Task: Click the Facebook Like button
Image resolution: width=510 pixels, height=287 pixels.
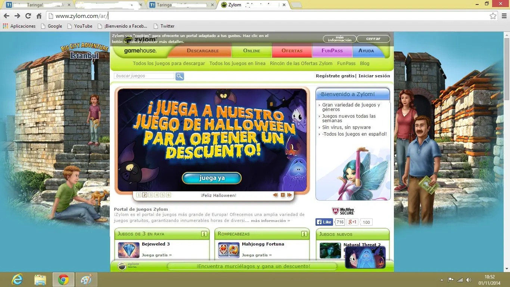Action: click(324, 222)
